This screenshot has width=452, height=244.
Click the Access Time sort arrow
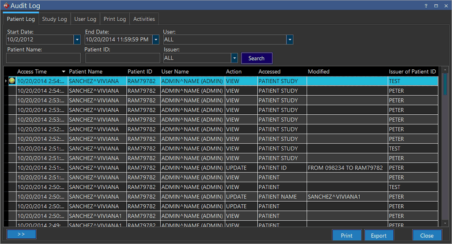pos(64,71)
